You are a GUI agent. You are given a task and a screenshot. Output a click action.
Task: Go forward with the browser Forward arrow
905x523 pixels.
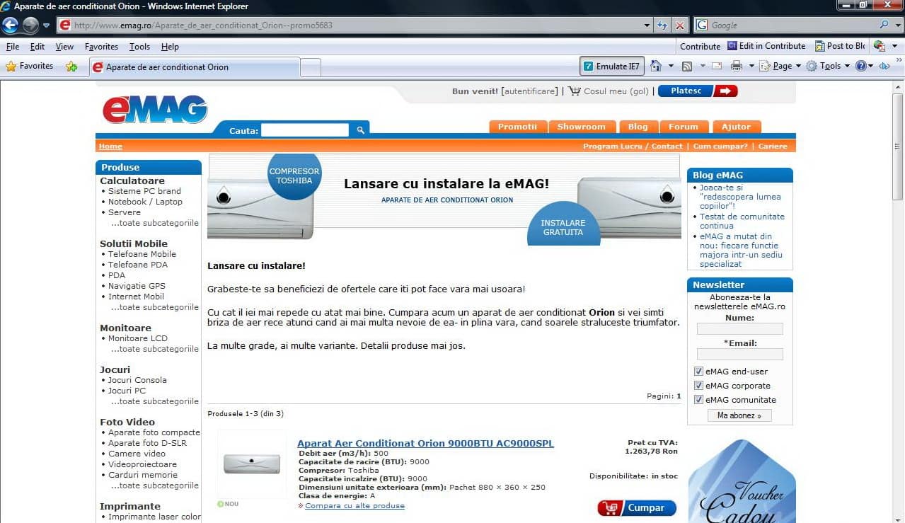pyautogui.click(x=30, y=25)
